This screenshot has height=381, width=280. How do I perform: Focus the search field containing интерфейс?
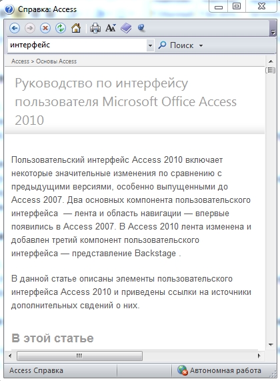pyautogui.click(x=77, y=45)
